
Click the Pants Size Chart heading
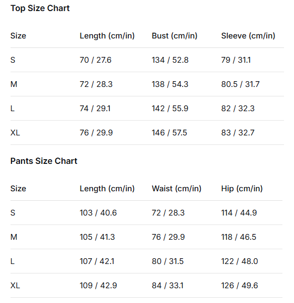[x=44, y=161]
